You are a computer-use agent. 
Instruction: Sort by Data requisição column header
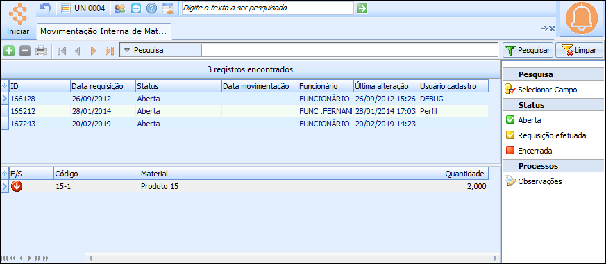click(103, 86)
